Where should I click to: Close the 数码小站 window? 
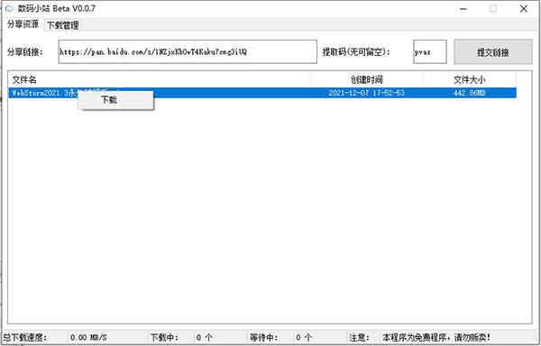[523, 9]
